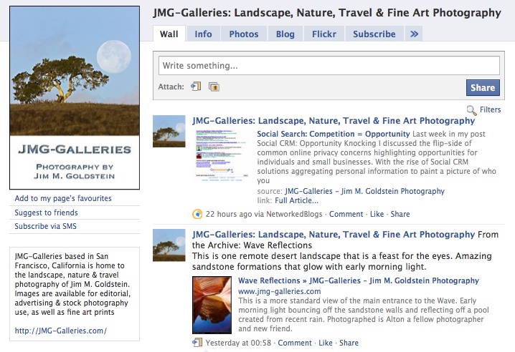Open Subscribe via SMS link
The width and height of the screenshot is (515, 352).
tap(45, 226)
